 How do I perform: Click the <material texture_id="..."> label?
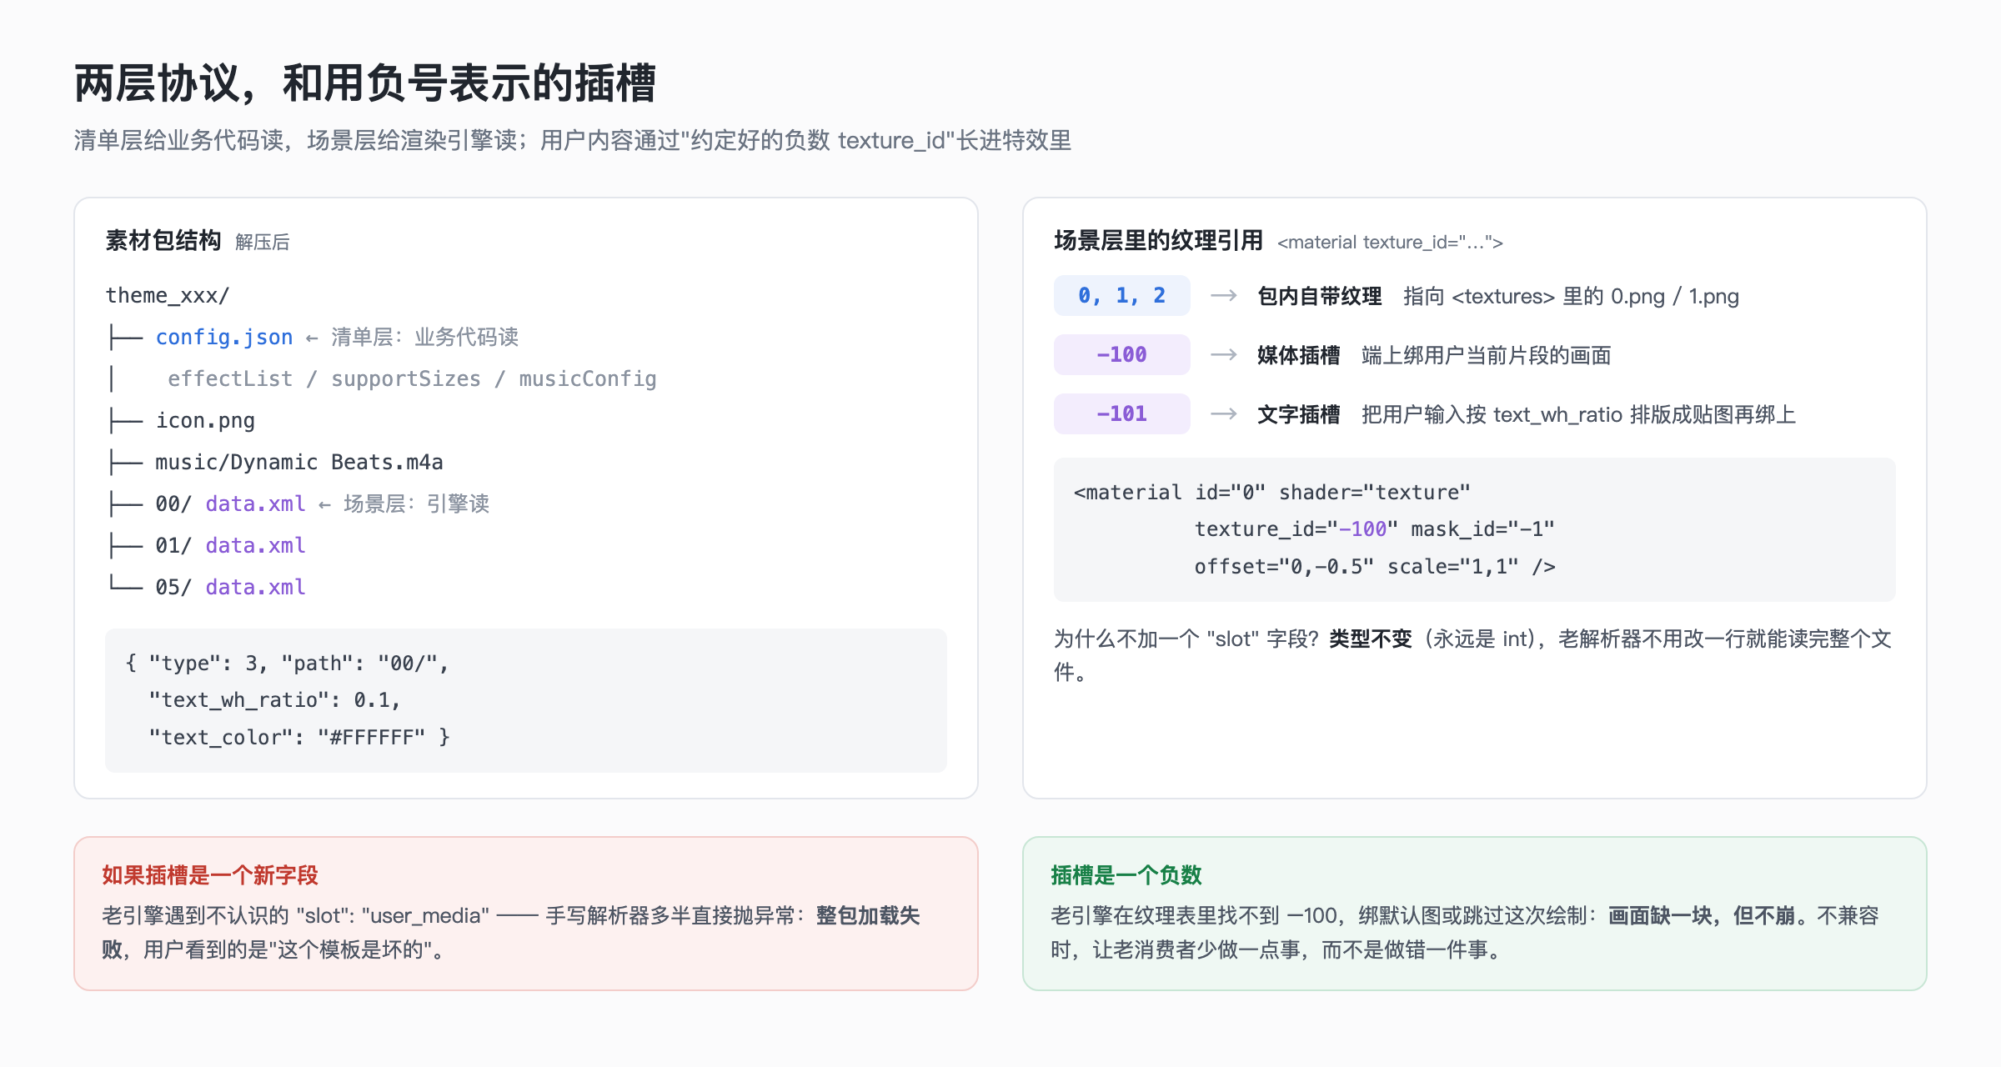(1390, 243)
